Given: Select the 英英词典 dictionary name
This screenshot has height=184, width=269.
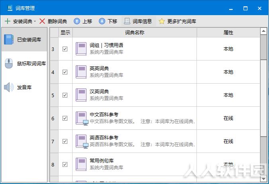Looking at the screenshot, I should pyautogui.click(x=99, y=69).
